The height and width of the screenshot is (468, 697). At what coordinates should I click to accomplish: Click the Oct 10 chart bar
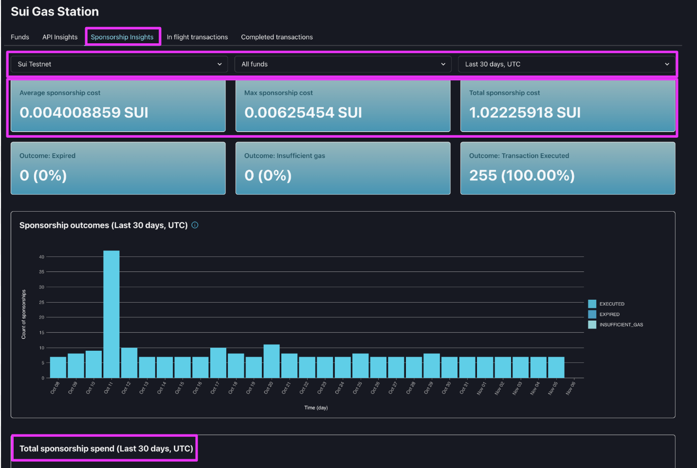coord(93,364)
